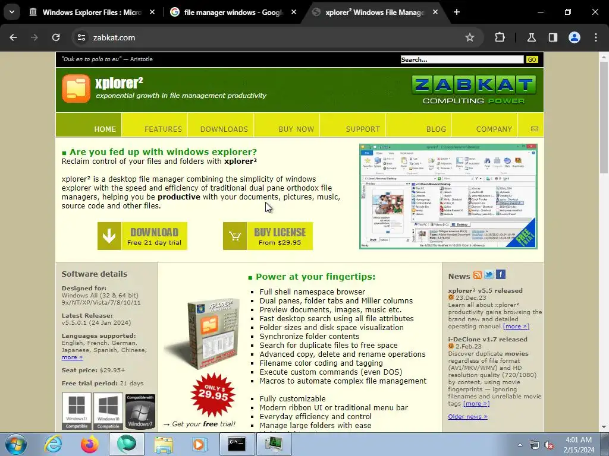This screenshot has width=609, height=456.
Task: Show hidden system tray icons arrow
Action: 520,445
